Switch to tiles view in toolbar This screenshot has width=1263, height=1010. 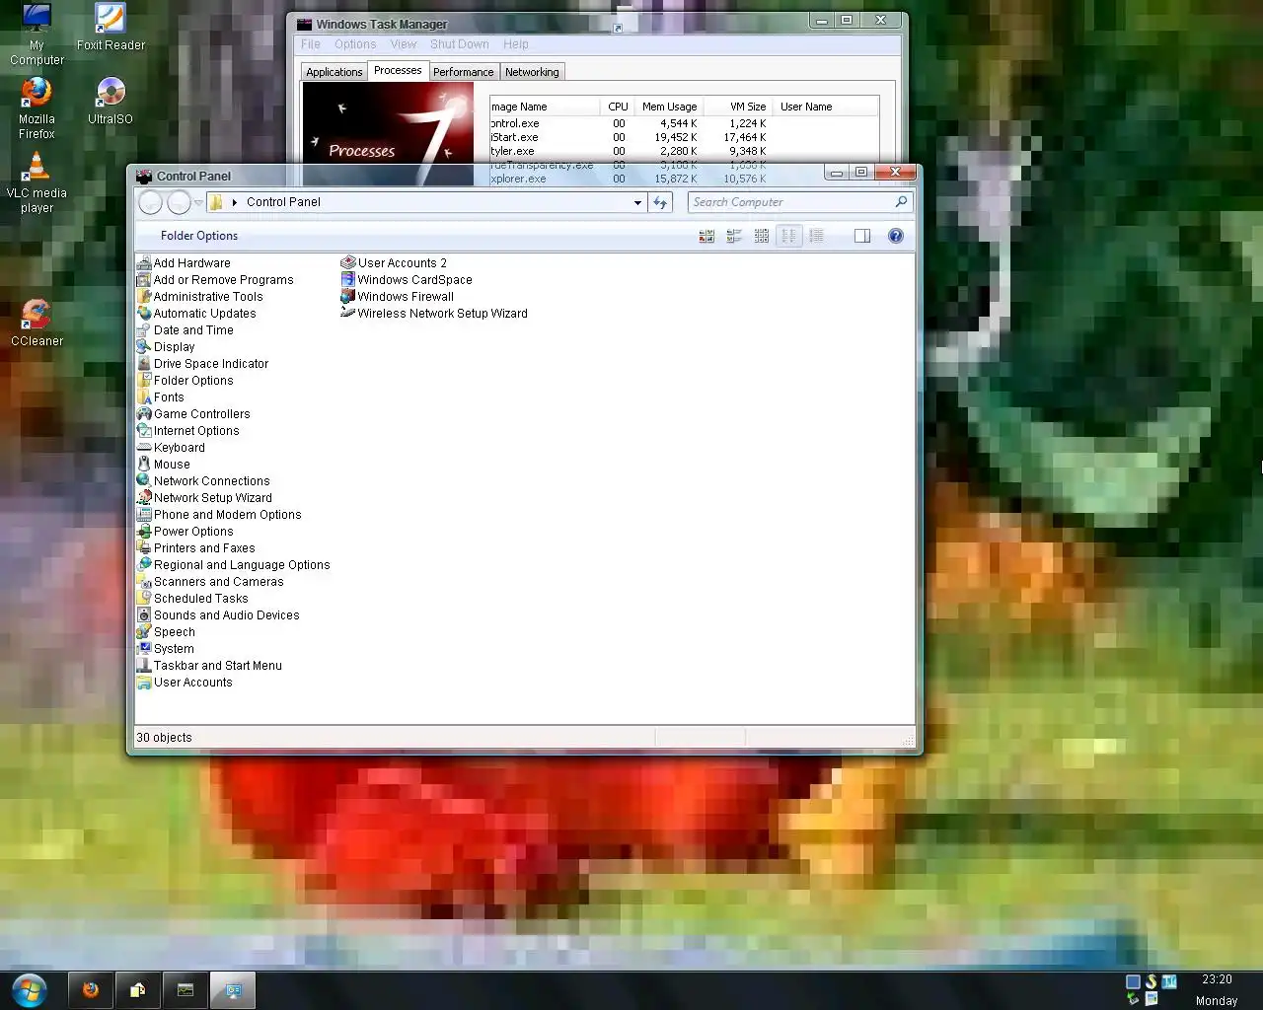point(734,236)
